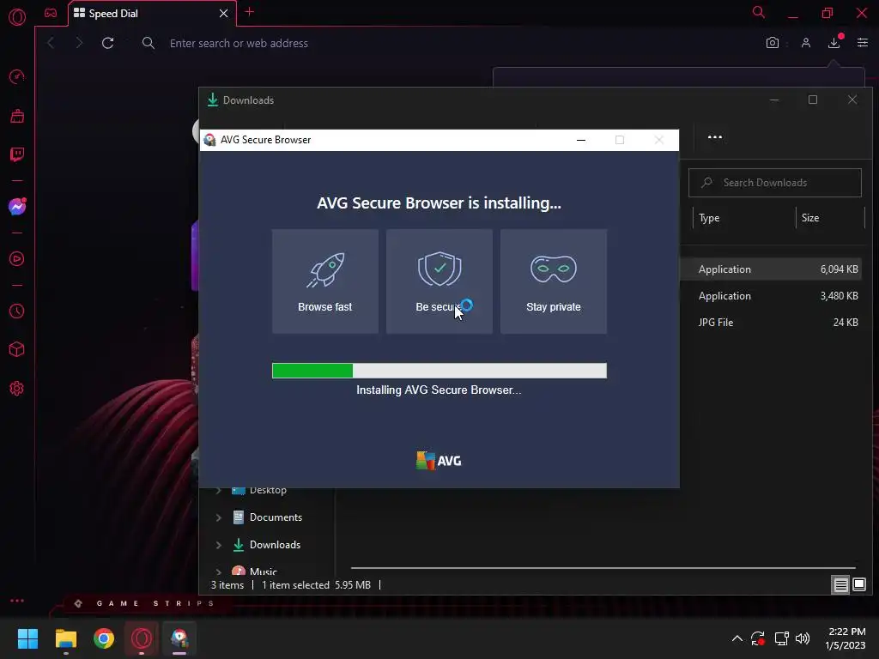Open Player icon in sidebar
Viewport: 879px width, 659px height.
17,259
